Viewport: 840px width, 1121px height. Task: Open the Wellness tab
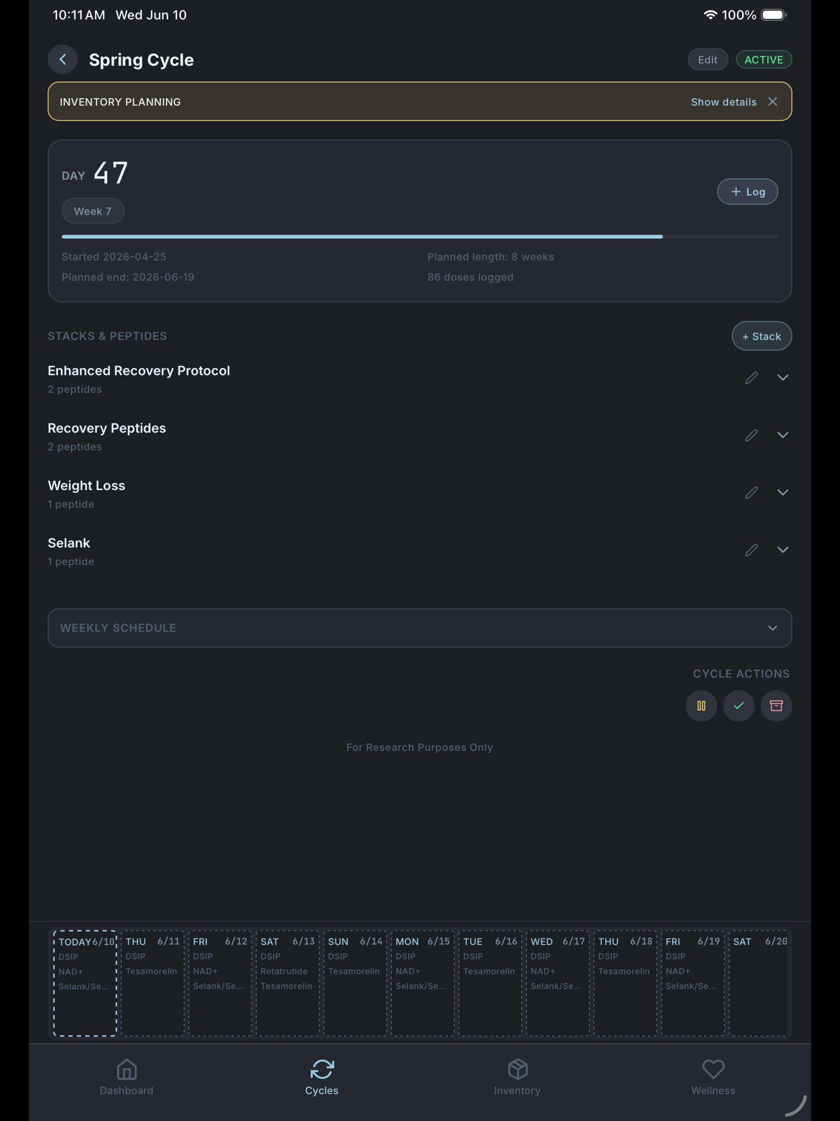pos(713,1077)
